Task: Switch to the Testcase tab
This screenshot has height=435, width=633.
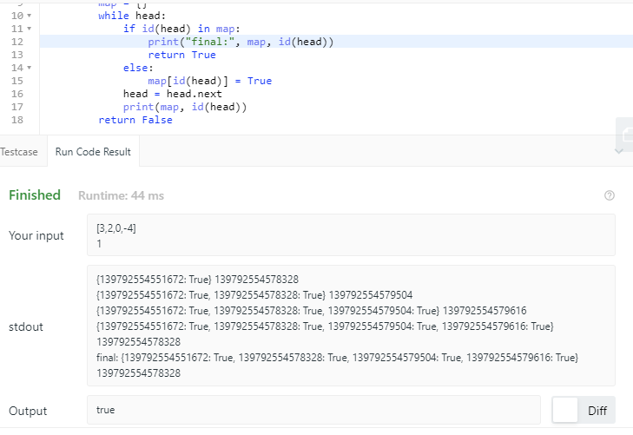Action: (x=19, y=152)
